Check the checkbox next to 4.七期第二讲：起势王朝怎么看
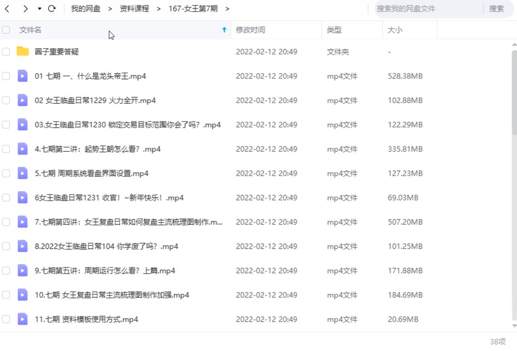The height and width of the screenshot is (351, 517). point(6,149)
